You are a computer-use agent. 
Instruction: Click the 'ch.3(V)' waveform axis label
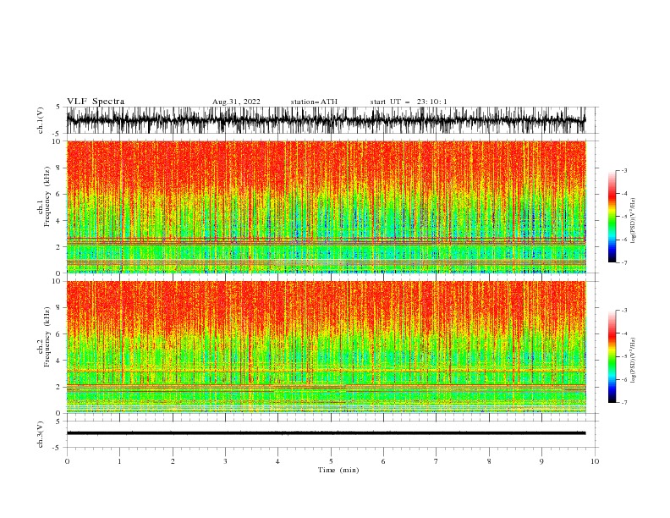click(41, 434)
